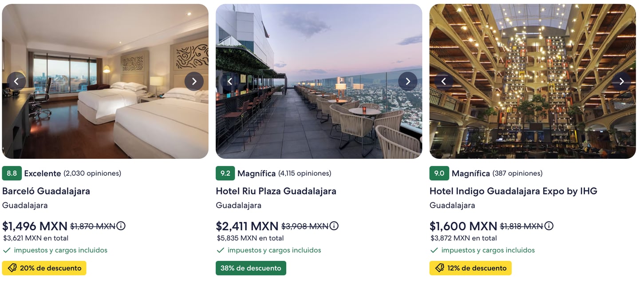Open Hotel Indigo Guadalajara Expo by IHG

[513, 191]
